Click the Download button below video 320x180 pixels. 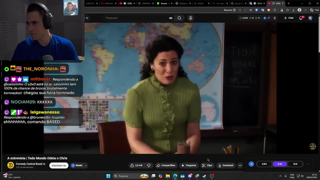(225, 165)
